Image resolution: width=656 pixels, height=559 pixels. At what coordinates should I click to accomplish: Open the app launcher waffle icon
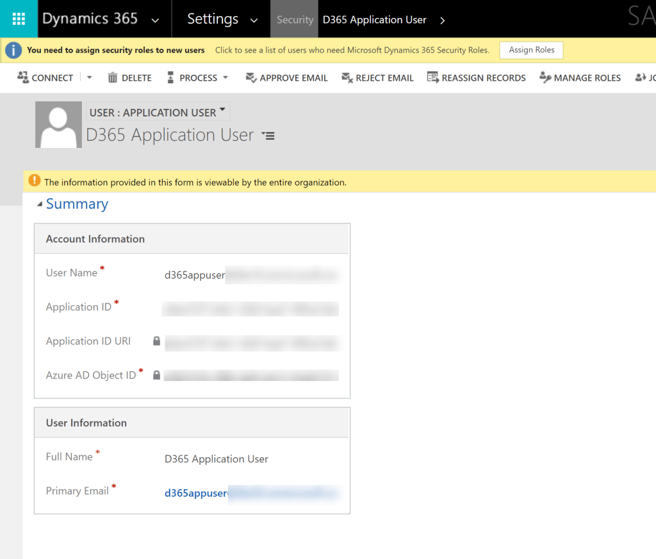pyautogui.click(x=19, y=19)
